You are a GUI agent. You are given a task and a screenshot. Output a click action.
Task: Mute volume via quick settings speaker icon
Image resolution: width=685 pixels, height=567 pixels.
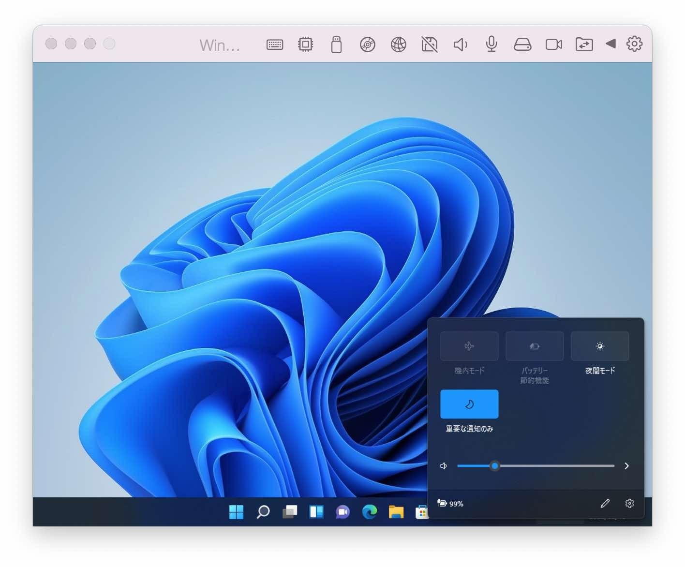(x=444, y=466)
